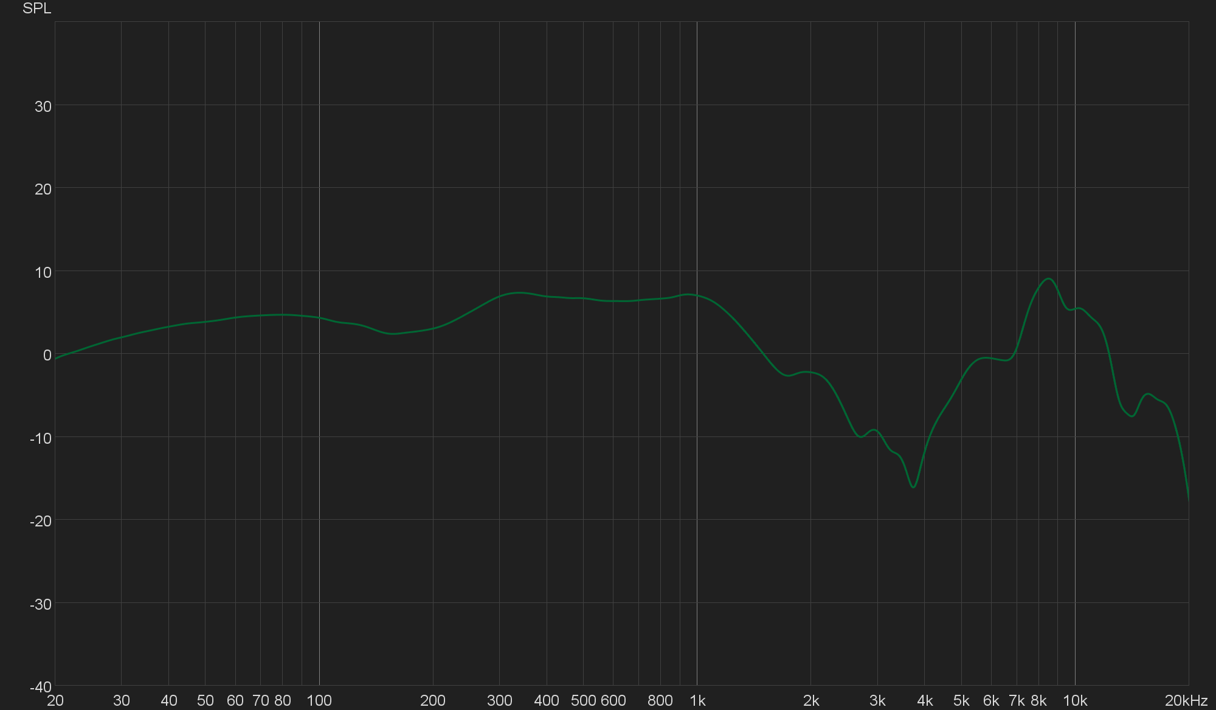This screenshot has width=1216, height=710.
Task: Click the 2k frequency axis label
Action: pos(811,701)
